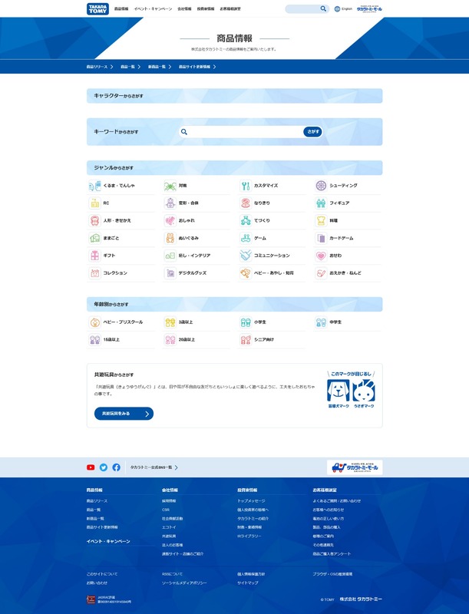The height and width of the screenshot is (614, 469).
Task: Open footer ソーシャルメディアポリシー link
Action: pyautogui.click(x=184, y=583)
